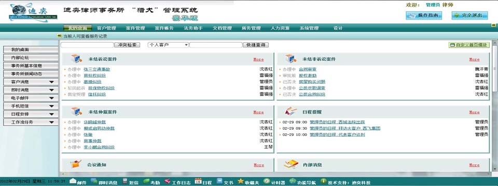Click More link in 会议通知 panel

pyautogui.click(x=259, y=165)
